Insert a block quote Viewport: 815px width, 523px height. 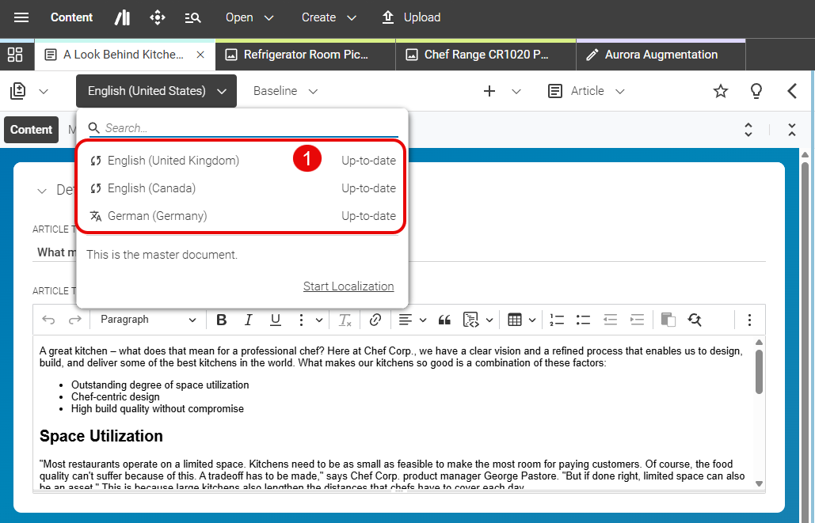coord(444,320)
